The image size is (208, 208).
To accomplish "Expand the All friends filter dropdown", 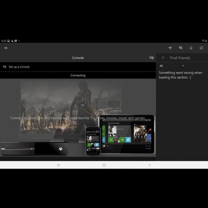I will click(x=183, y=66).
